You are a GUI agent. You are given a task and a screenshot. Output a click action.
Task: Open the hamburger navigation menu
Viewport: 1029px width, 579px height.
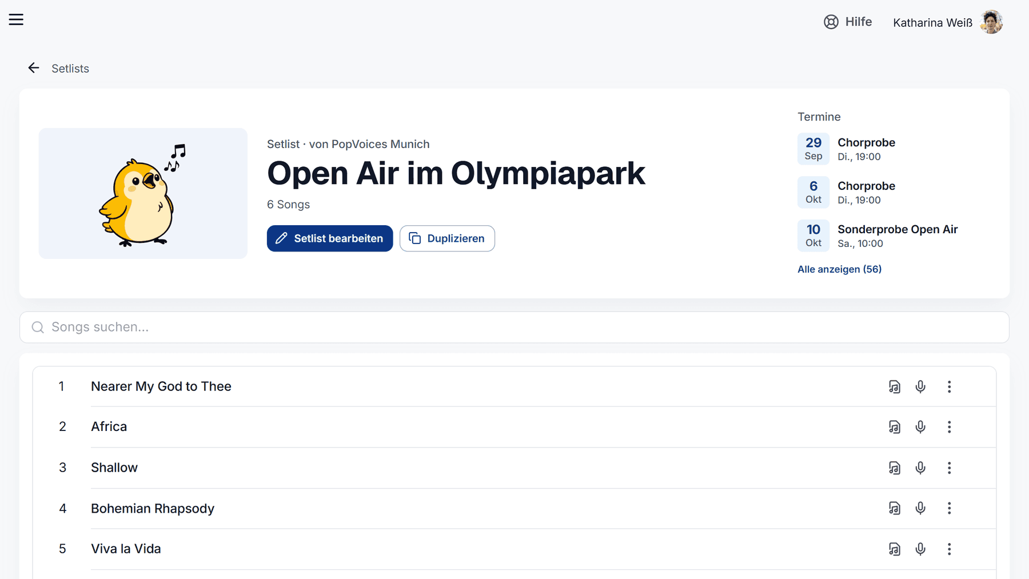(x=16, y=20)
